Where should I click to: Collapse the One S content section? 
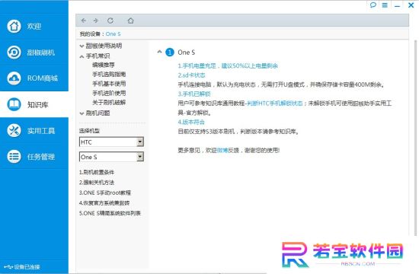159,52
